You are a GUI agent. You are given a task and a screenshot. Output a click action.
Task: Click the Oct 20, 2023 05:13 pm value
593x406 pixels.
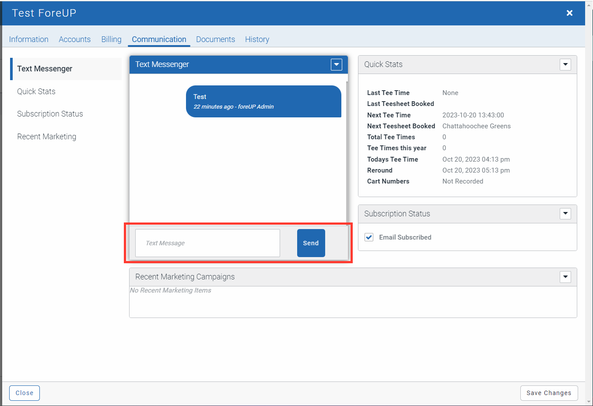(x=476, y=170)
